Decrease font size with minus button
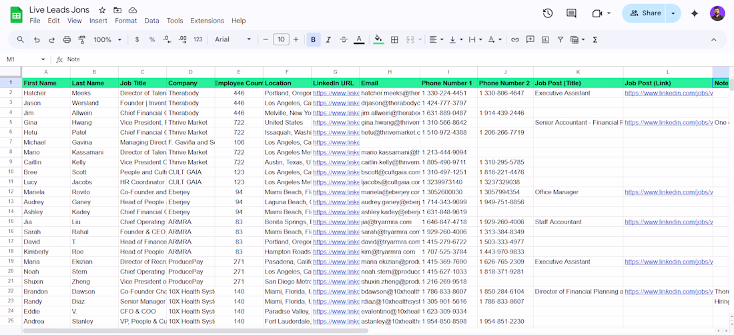 266,40
